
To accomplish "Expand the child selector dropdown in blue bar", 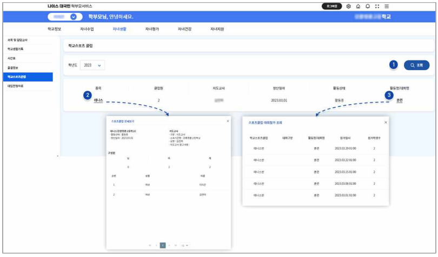I will (74, 17).
